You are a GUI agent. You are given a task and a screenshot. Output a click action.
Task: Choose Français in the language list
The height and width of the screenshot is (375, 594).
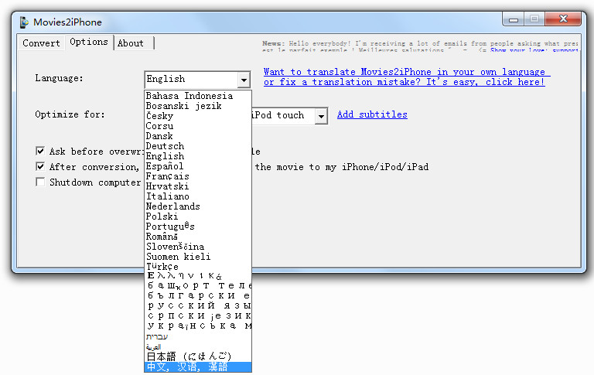pyautogui.click(x=168, y=176)
